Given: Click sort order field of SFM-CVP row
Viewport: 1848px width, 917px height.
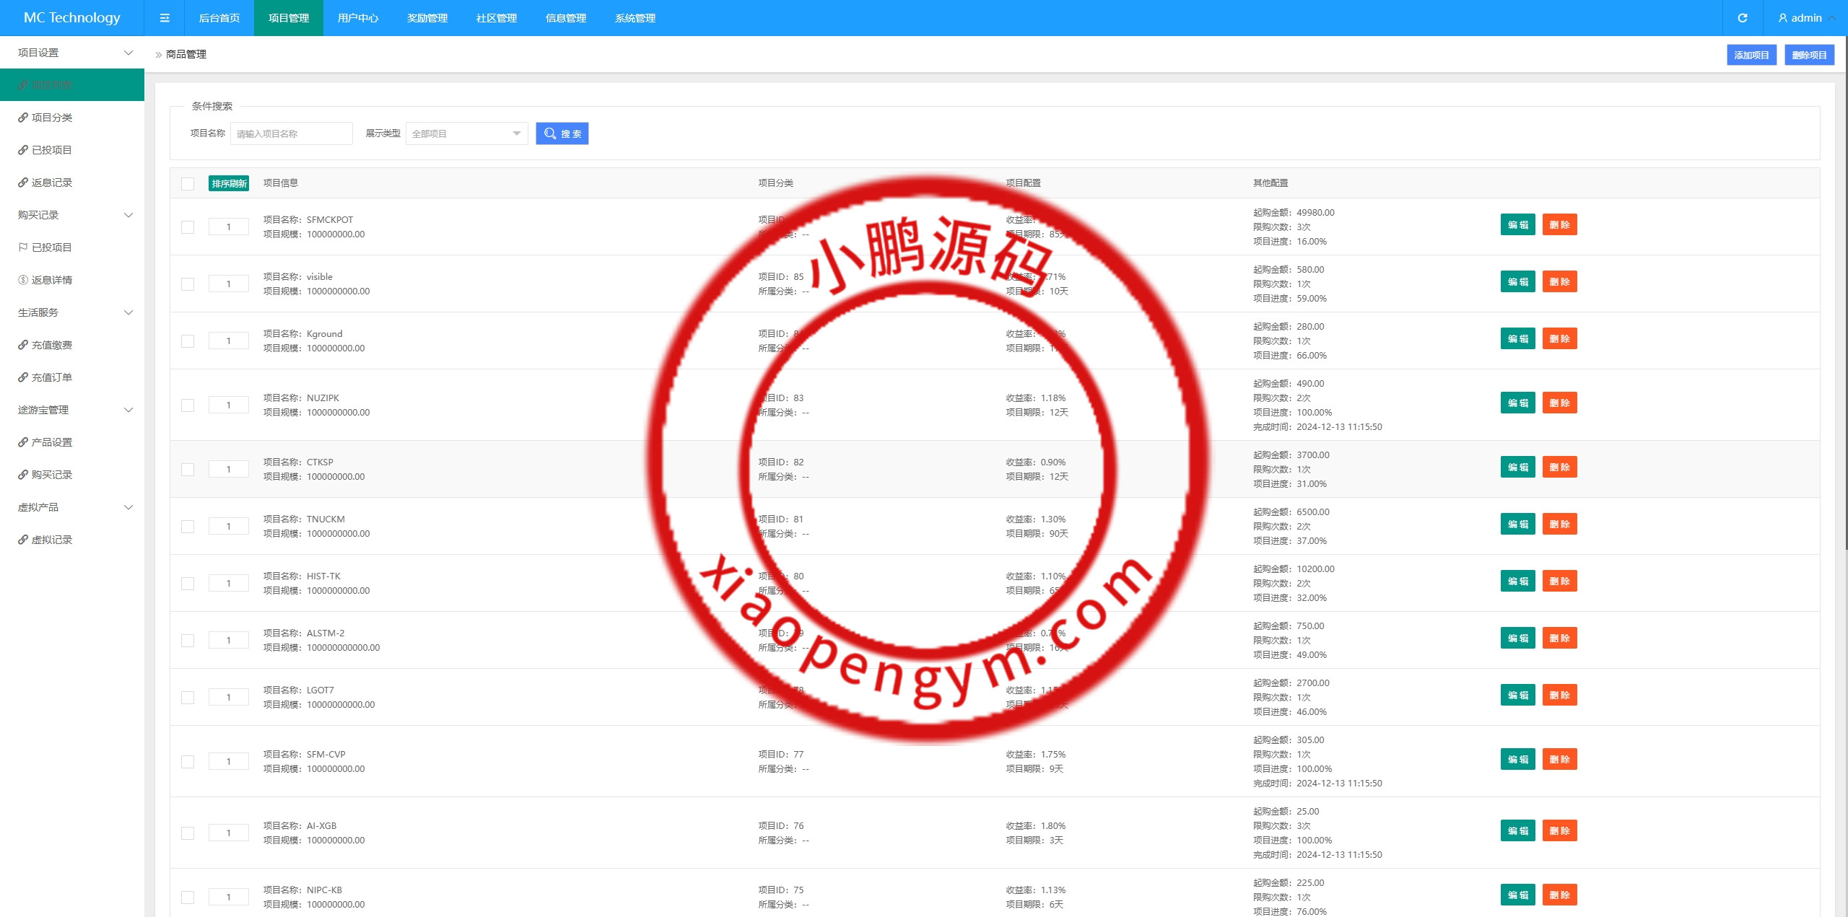Looking at the screenshot, I should point(229,761).
